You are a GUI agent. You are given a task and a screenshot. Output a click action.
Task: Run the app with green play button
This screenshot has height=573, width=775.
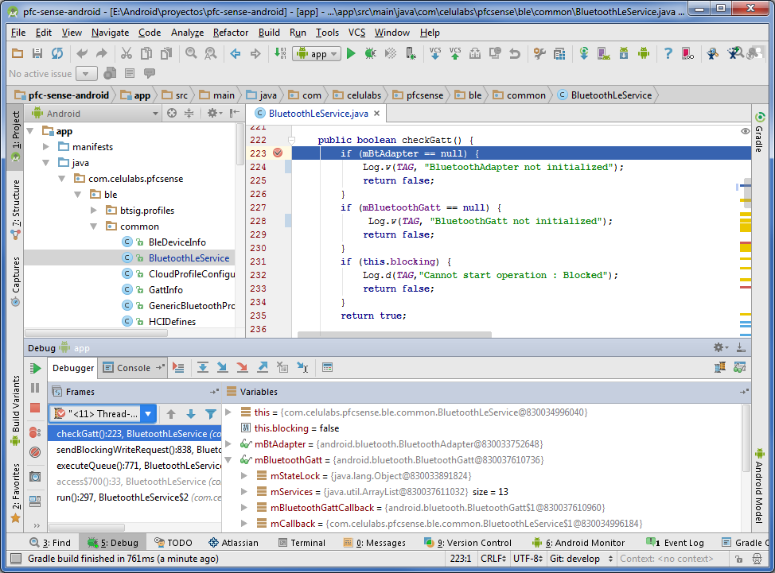tap(351, 53)
